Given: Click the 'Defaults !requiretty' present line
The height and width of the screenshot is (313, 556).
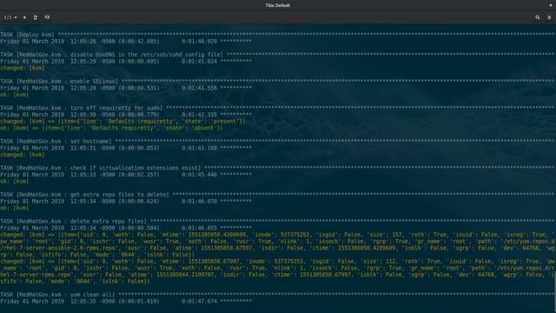Looking at the screenshot, I should point(122,122).
